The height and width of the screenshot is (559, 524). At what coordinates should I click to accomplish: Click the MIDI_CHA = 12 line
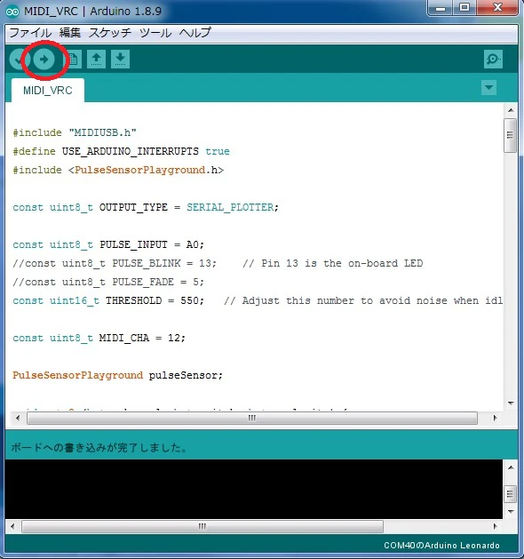click(x=99, y=338)
